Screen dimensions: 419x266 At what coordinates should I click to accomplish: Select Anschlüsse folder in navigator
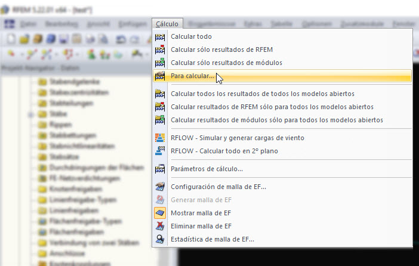67,253
